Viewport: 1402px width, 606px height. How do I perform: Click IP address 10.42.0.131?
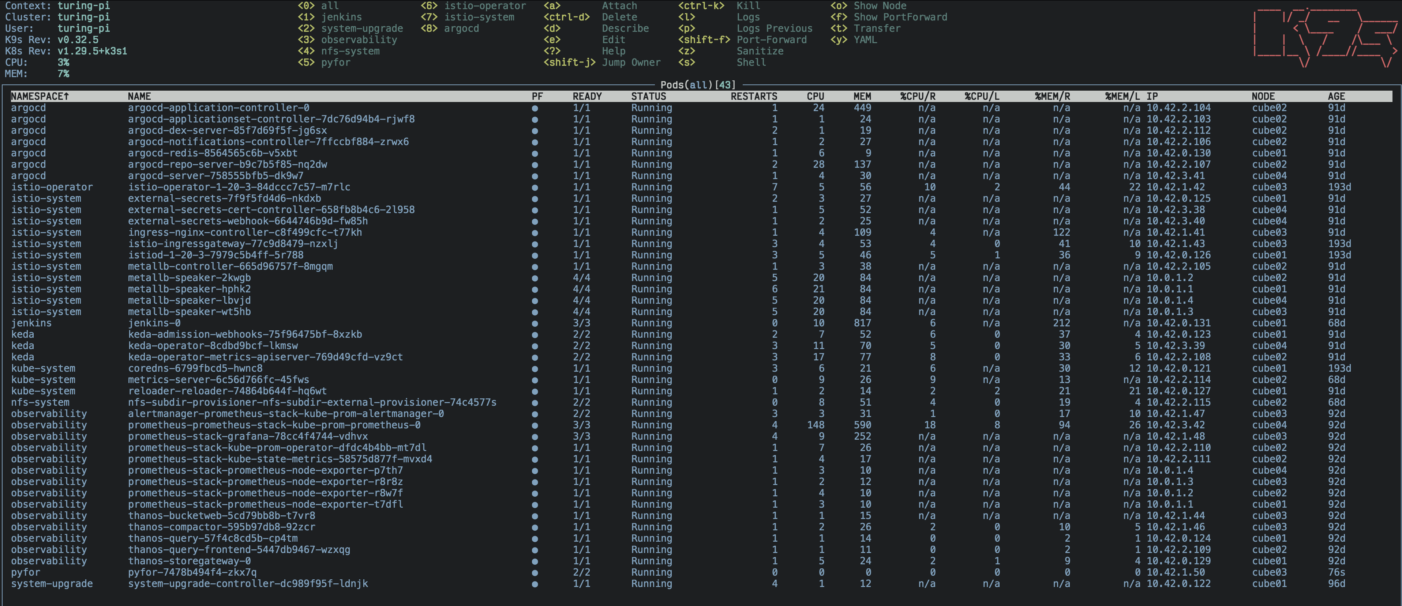(x=1178, y=323)
